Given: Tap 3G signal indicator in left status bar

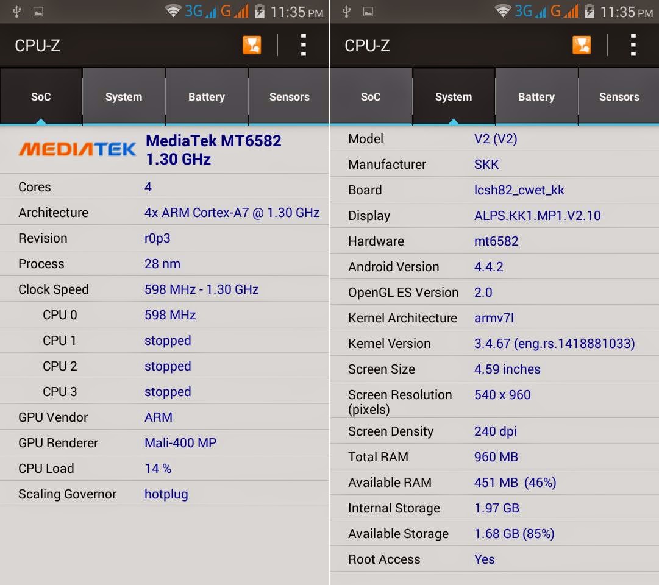Looking at the screenshot, I should (201, 12).
